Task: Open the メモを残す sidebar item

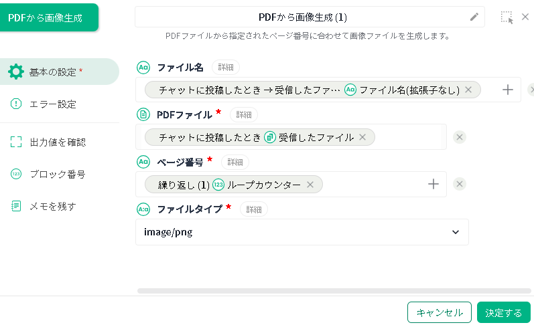Action: click(52, 206)
